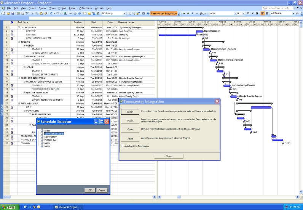Screen dimensions: 303x210
Task: Toggle Italic formatting button
Action: coord(253,13)
